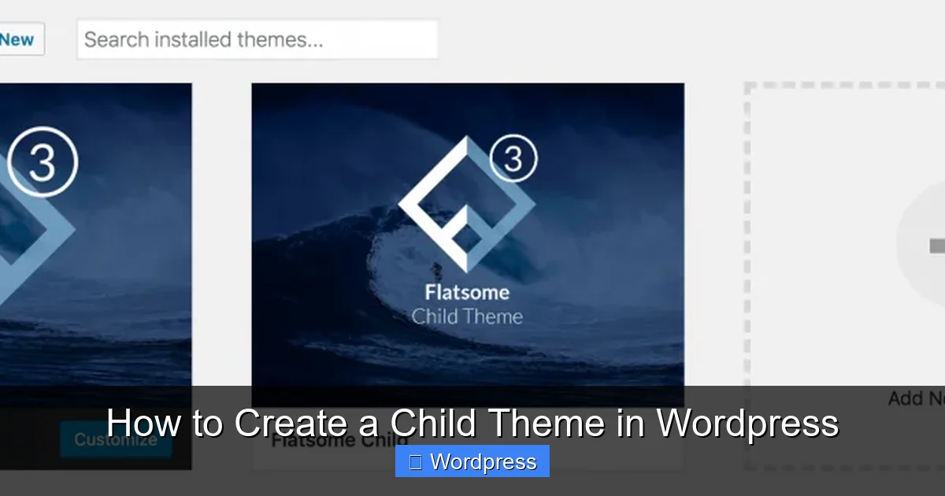Open the Flatsome Child Theme thumbnail
945x496 pixels.
tap(468, 244)
